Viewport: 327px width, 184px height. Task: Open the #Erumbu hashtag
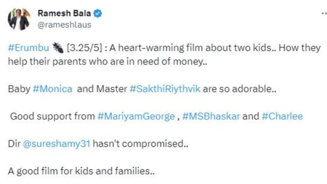(28, 48)
